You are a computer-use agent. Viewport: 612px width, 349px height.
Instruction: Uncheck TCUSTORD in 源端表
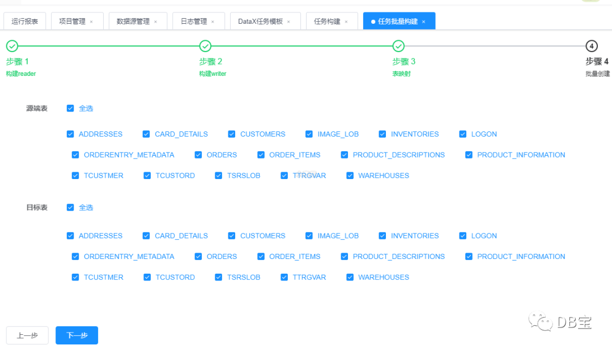147,175
